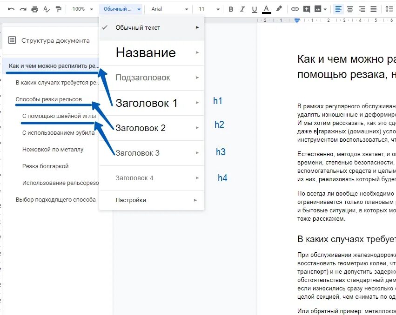Click the Структура документа outline icon
The height and width of the screenshot is (315, 396).
[12, 40]
